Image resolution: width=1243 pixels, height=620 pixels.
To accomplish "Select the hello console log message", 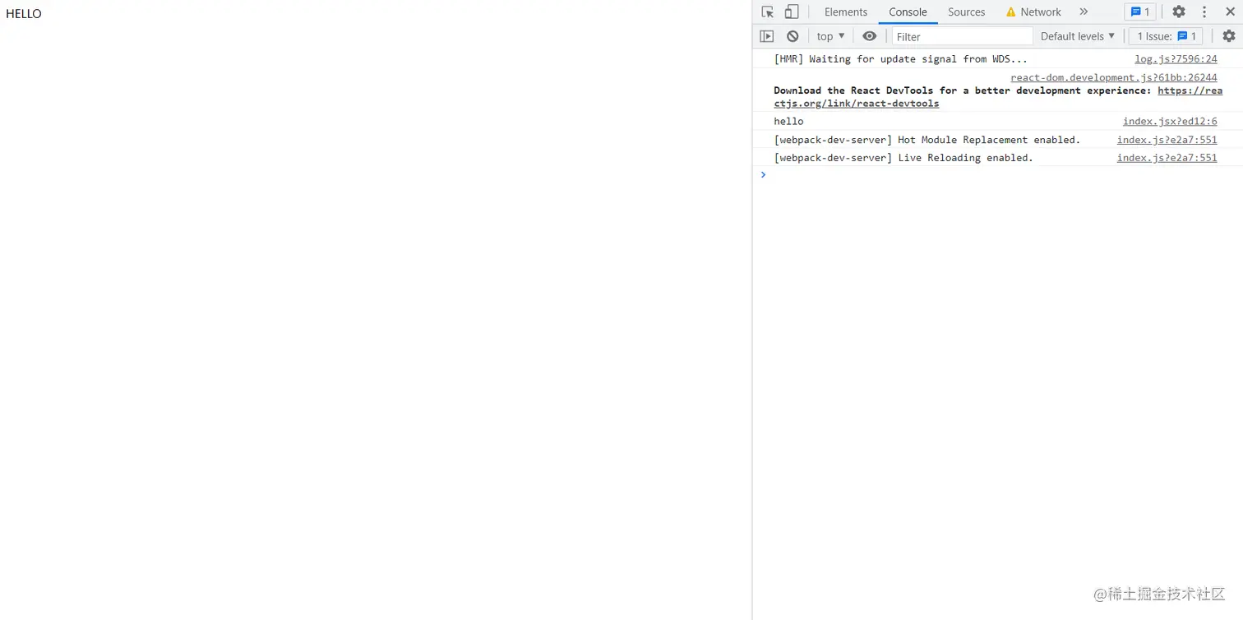I will tap(788, 122).
